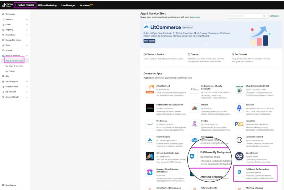
Task: Click the Help Centre icon
Action: [3, 185]
